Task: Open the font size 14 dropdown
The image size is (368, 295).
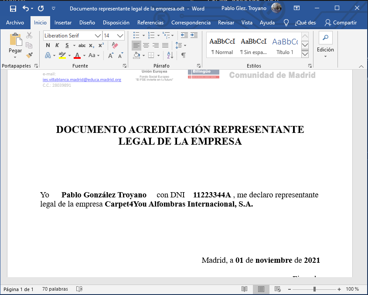Action: [x=120, y=36]
